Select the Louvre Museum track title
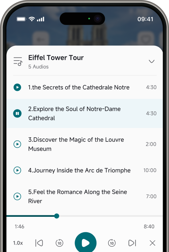 pos(76,144)
